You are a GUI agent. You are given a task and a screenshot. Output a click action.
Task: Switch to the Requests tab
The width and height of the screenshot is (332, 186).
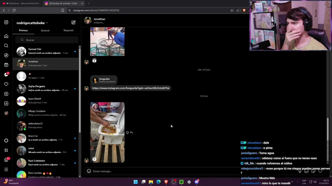68,30
